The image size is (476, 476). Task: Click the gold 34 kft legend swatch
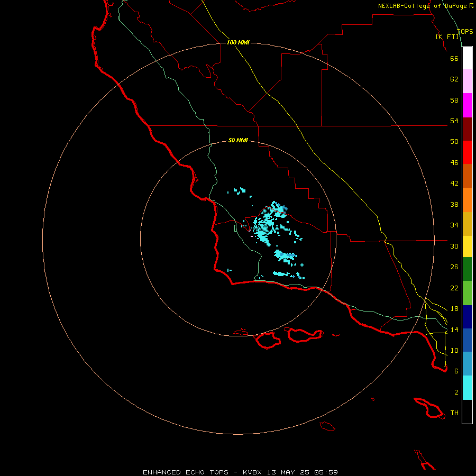coord(467,224)
